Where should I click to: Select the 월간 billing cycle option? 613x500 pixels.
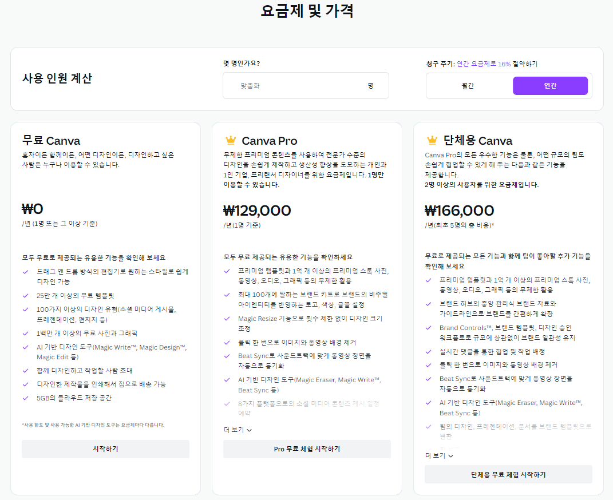point(468,86)
